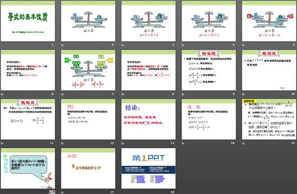
Task: Select slide 11 随我变 thumbnail
Action: tap(28, 119)
